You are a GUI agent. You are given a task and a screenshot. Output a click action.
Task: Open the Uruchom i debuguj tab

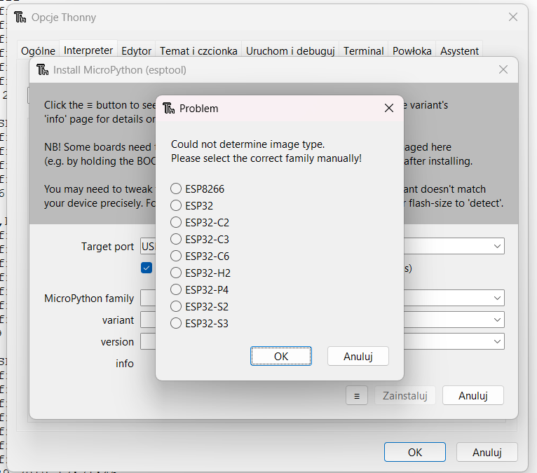pos(290,51)
